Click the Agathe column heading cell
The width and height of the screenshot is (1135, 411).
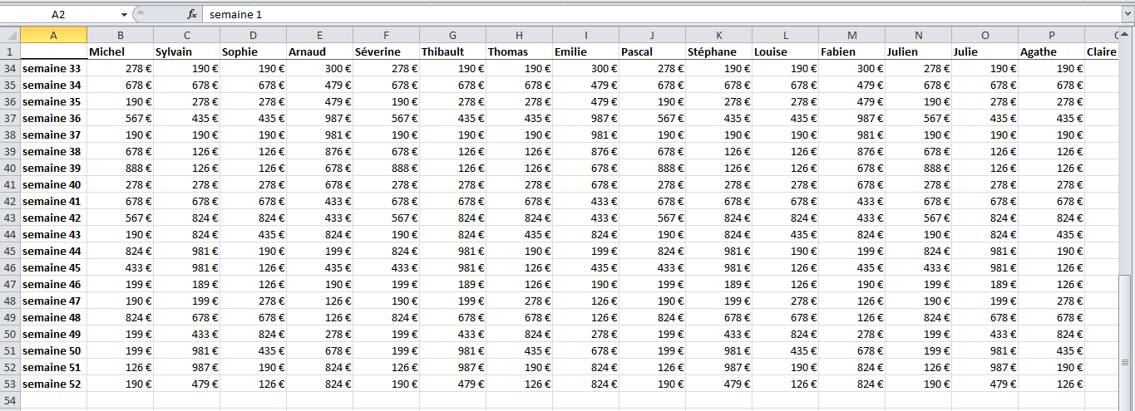[1051, 51]
